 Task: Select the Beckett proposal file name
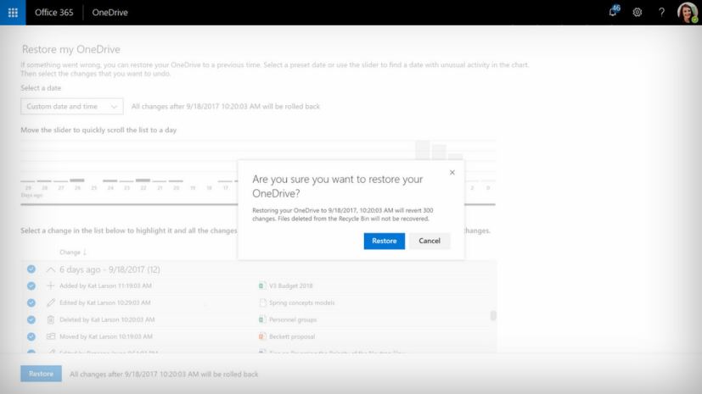(292, 336)
